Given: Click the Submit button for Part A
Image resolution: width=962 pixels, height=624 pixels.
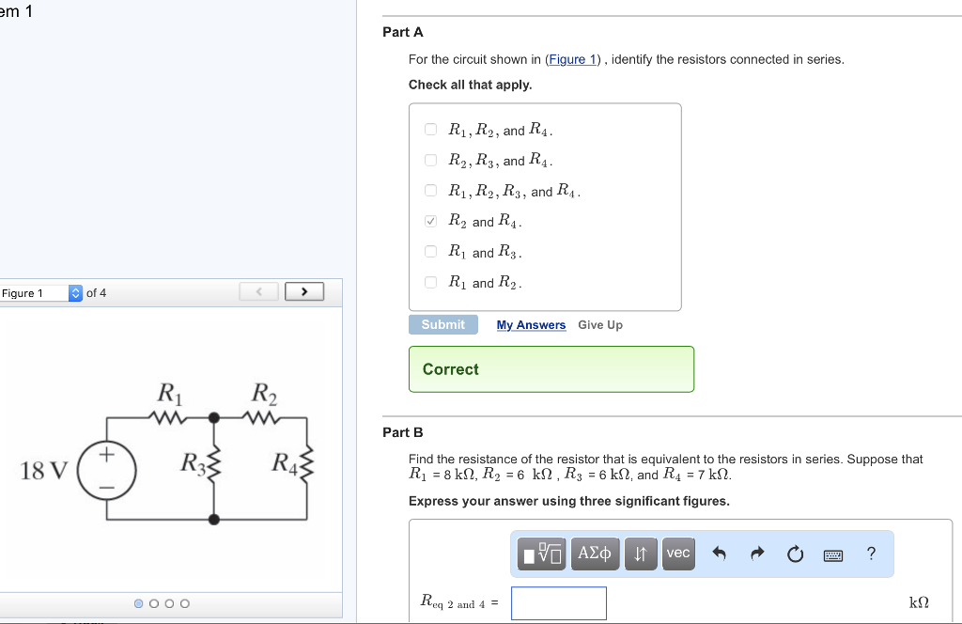Looking at the screenshot, I should pyautogui.click(x=443, y=324).
